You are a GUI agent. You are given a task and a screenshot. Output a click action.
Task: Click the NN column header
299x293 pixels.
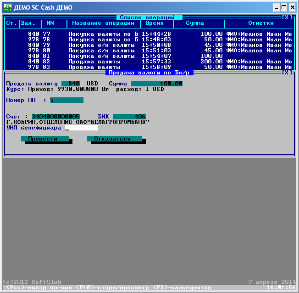click(x=50, y=23)
